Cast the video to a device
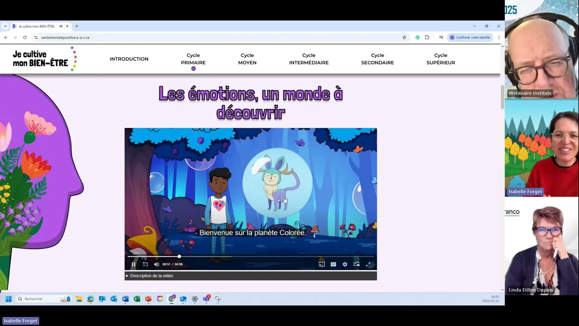The height and width of the screenshot is (326, 579). coord(322,264)
